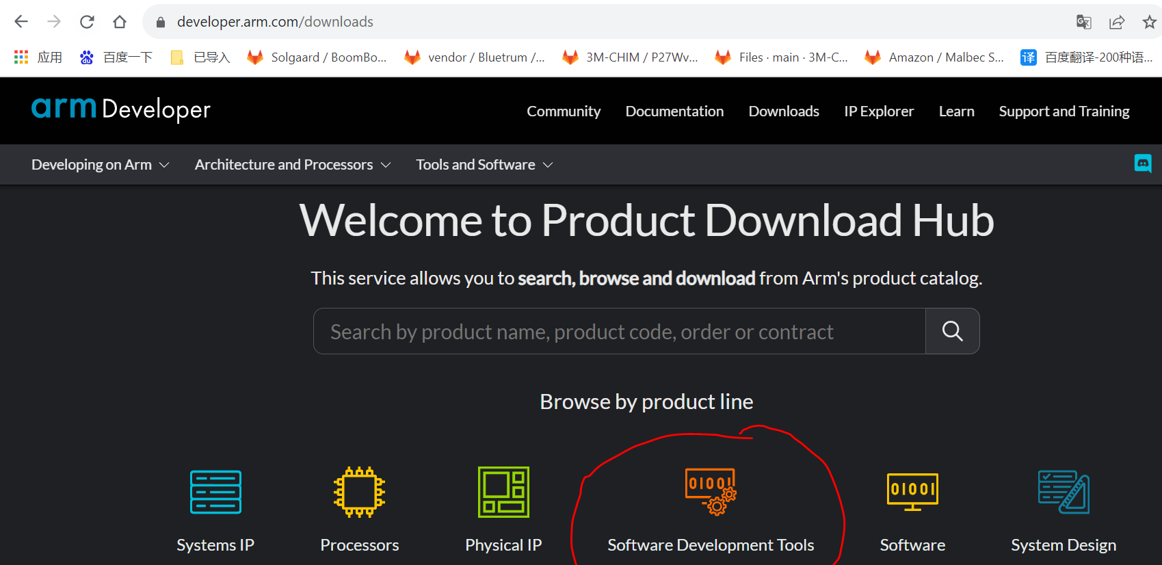Expand Architecture and Processors dropdown
This screenshot has height=565, width=1162.
(x=293, y=165)
